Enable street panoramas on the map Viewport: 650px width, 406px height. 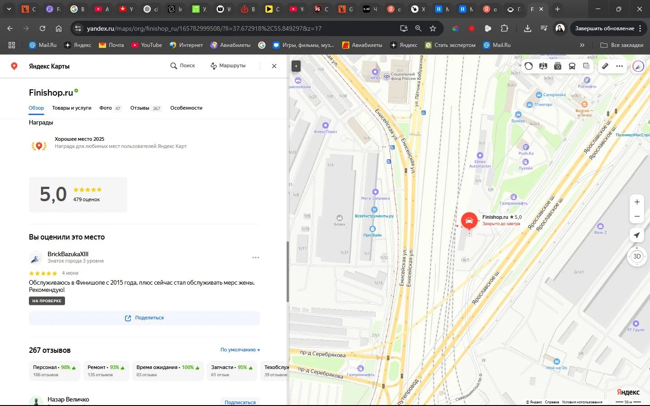coord(543,66)
